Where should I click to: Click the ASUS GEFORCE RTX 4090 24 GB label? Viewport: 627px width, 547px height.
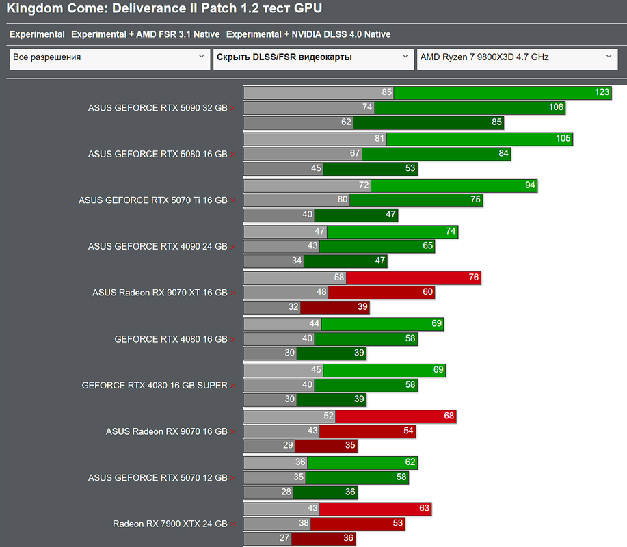(157, 247)
